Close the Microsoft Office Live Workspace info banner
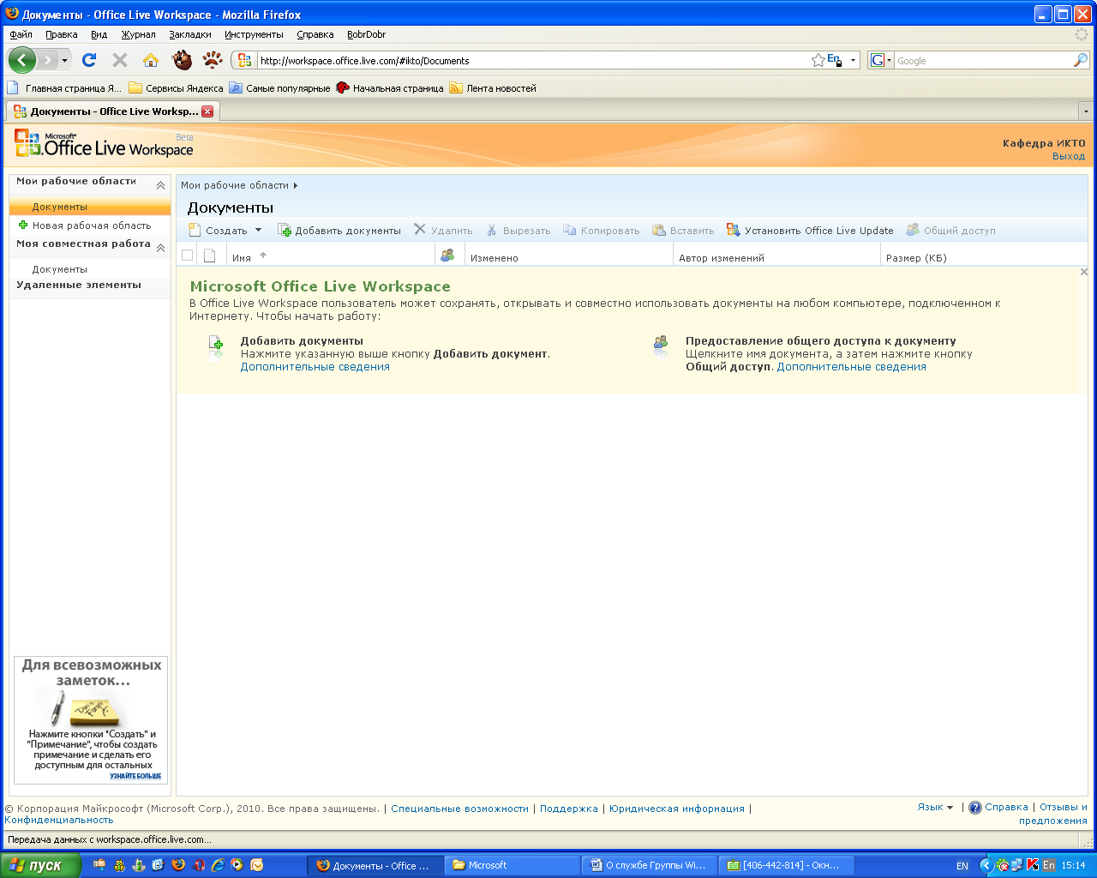Image resolution: width=1097 pixels, height=878 pixels. click(x=1084, y=272)
